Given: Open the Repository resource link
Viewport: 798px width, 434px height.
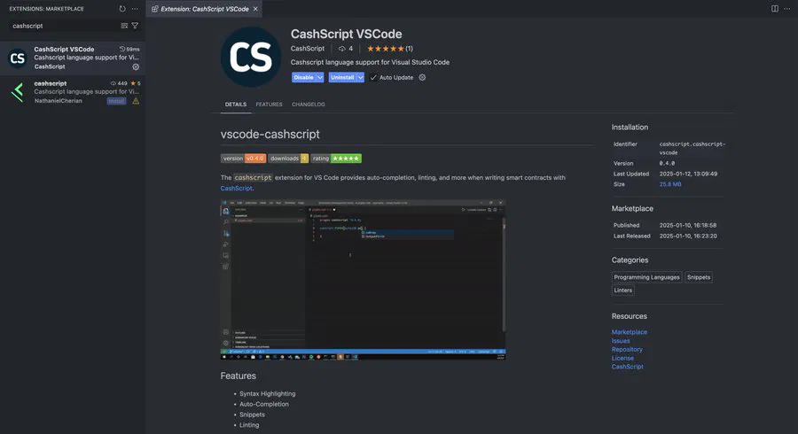Looking at the screenshot, I should point(627,349).
